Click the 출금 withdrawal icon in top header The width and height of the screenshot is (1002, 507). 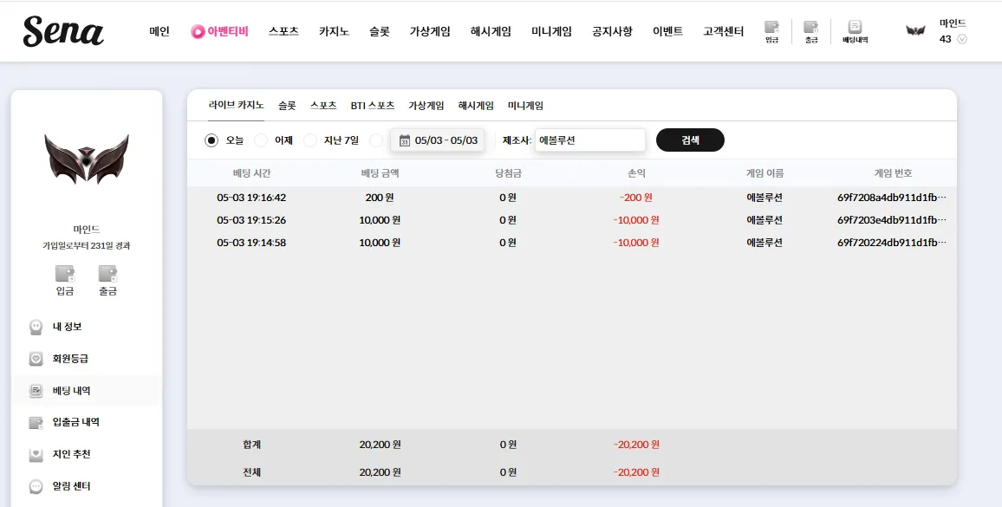pyautogui.click(x=811, y=31)
